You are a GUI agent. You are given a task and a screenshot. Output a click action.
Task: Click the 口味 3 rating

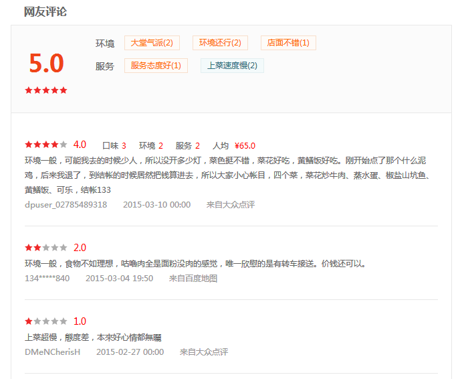[114, 146]
